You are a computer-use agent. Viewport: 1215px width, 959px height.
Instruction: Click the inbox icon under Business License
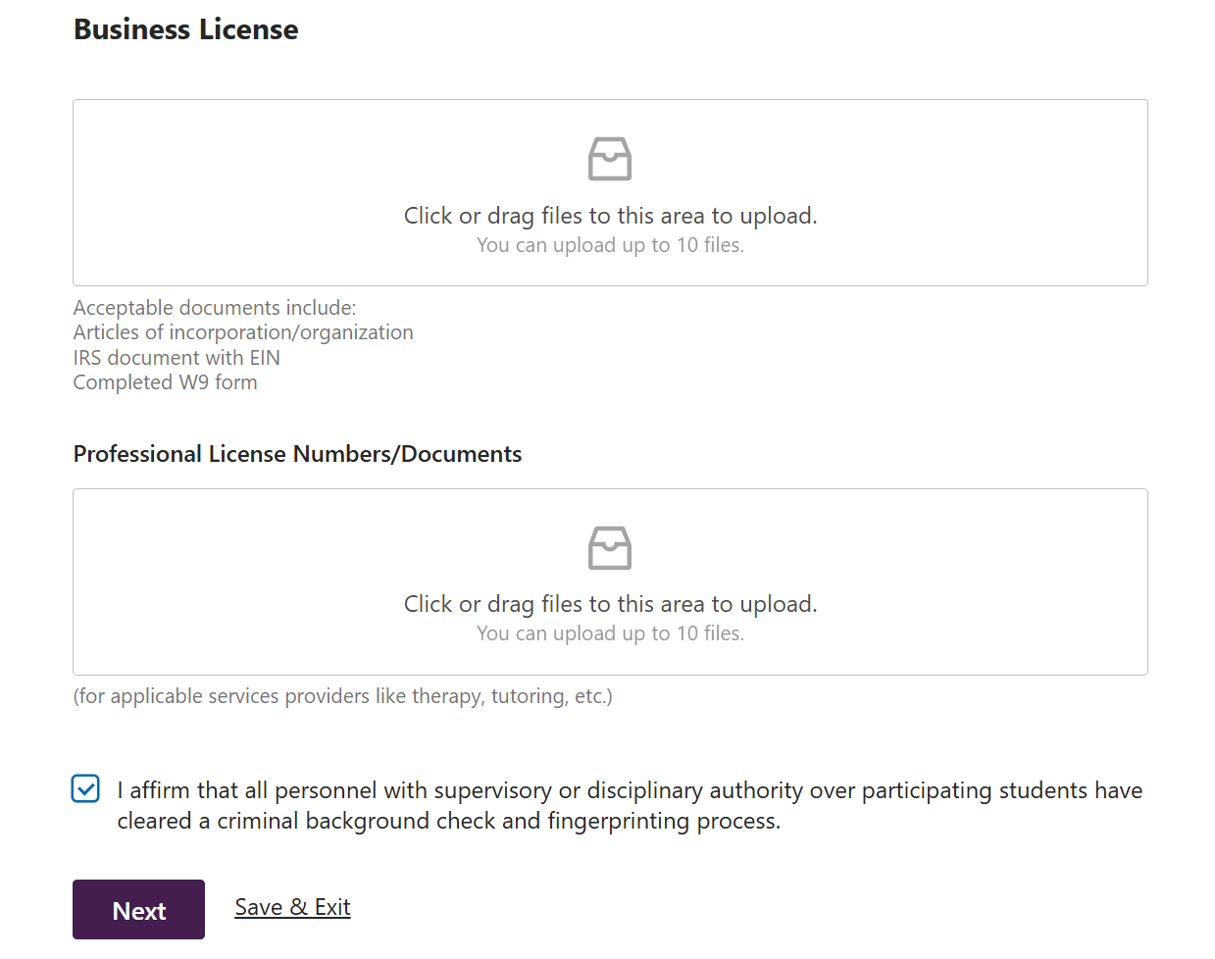click(x=610, y=159)
